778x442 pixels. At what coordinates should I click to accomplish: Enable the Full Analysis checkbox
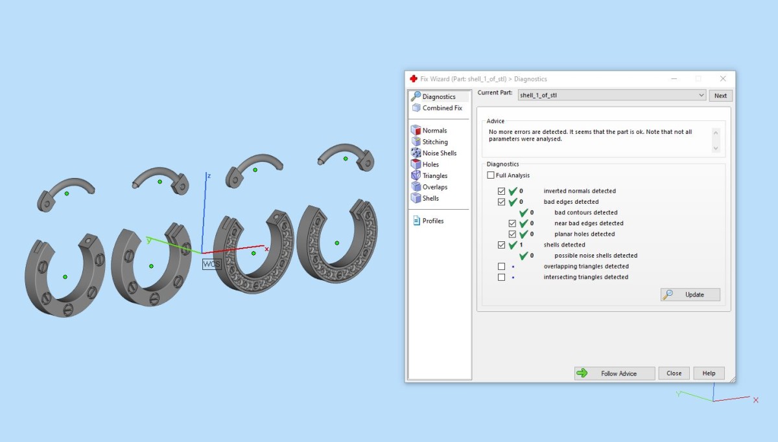coord(491,175)
